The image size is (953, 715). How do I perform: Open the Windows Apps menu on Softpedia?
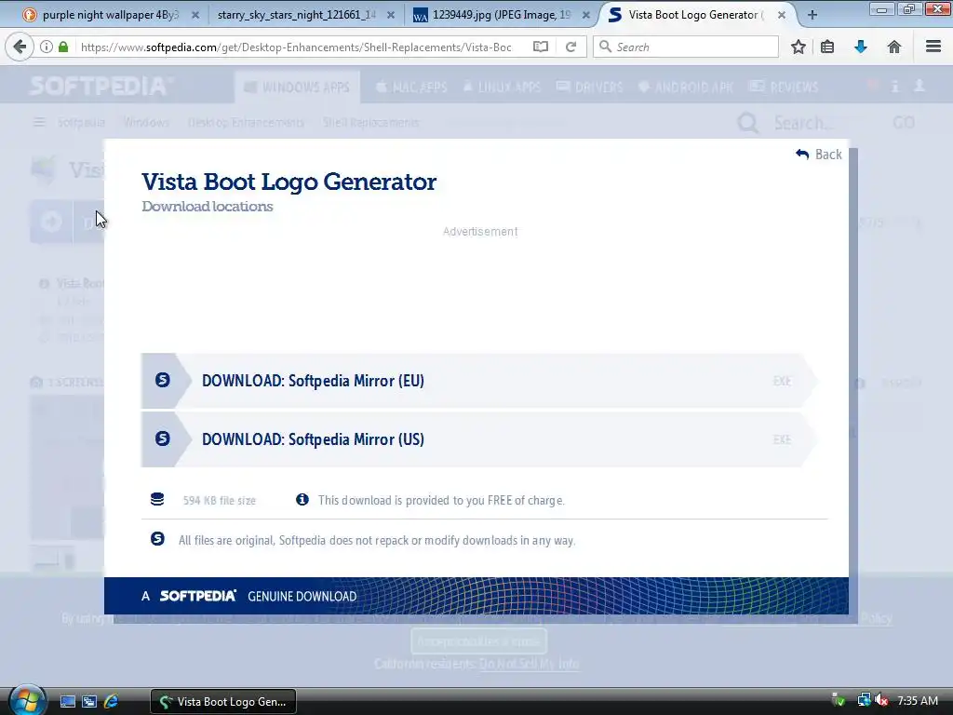(x=297, y=88)
